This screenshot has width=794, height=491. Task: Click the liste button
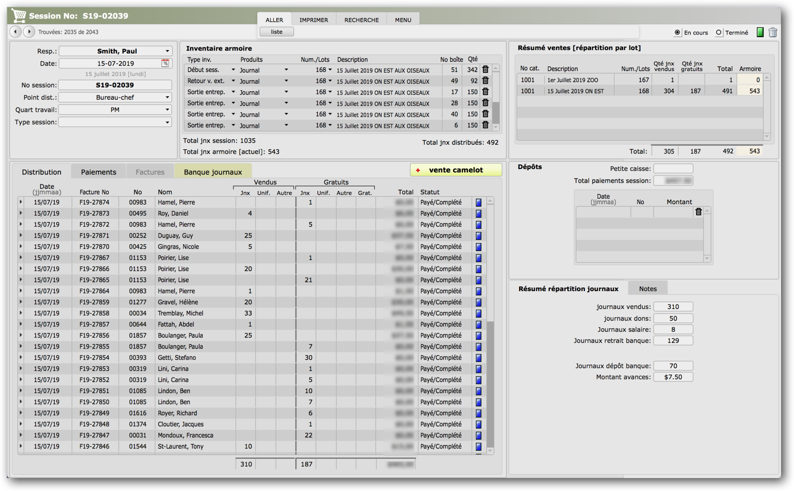click(x=277, y=31)
